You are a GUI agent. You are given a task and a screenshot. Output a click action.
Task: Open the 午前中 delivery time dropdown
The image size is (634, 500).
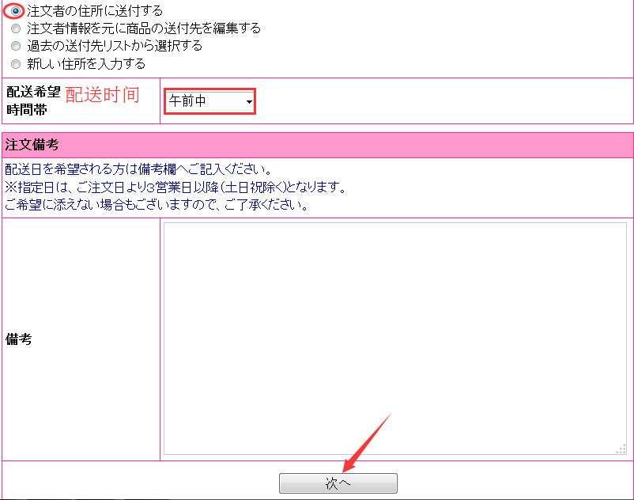coord(204,101)
